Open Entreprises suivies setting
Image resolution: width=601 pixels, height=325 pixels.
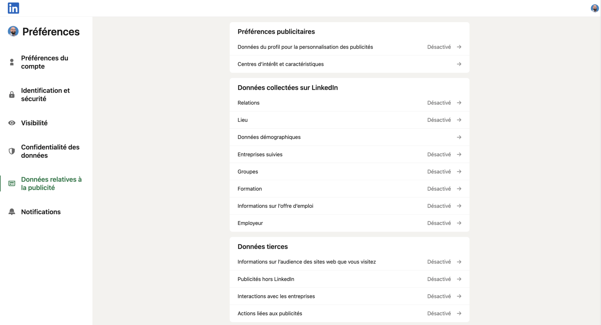coord(350,154)
